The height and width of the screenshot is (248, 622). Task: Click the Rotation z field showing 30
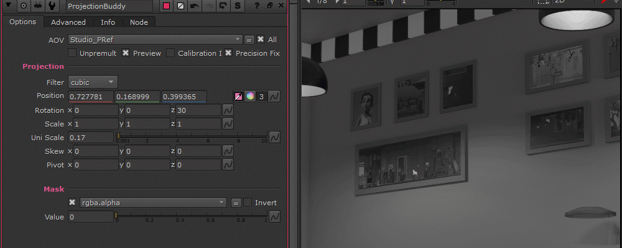pyautogui.click(x=198, y=110)
